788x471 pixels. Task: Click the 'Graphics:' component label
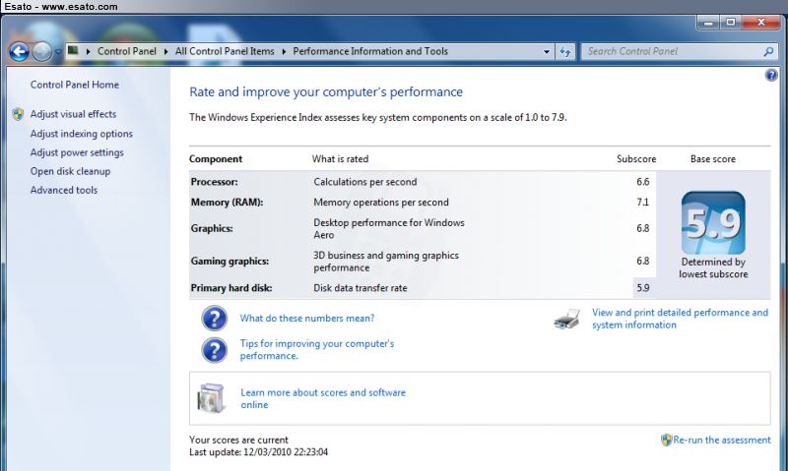pyautogui.click(x=212, y=228)
